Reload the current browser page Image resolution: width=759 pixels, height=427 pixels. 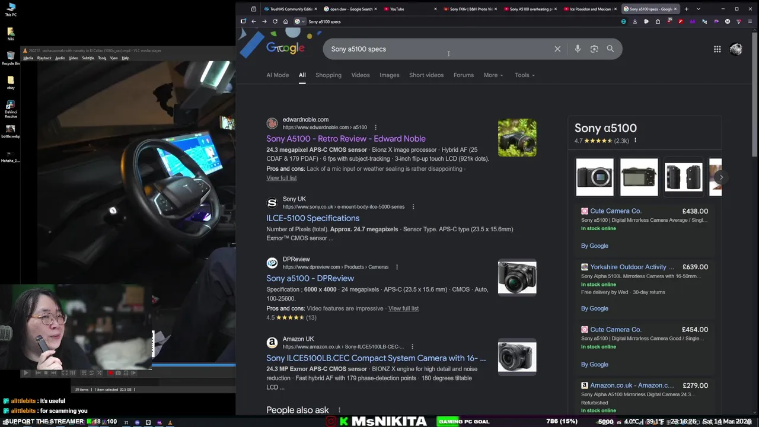(275, 21)
